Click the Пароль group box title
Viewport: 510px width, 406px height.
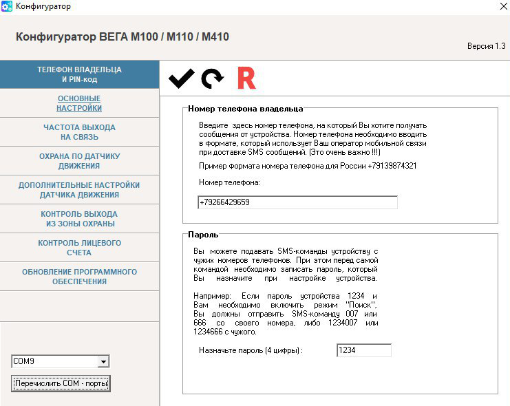point(203,235)
